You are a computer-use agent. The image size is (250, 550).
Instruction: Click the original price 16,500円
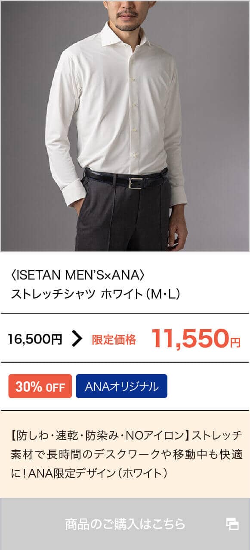point(35,339)
